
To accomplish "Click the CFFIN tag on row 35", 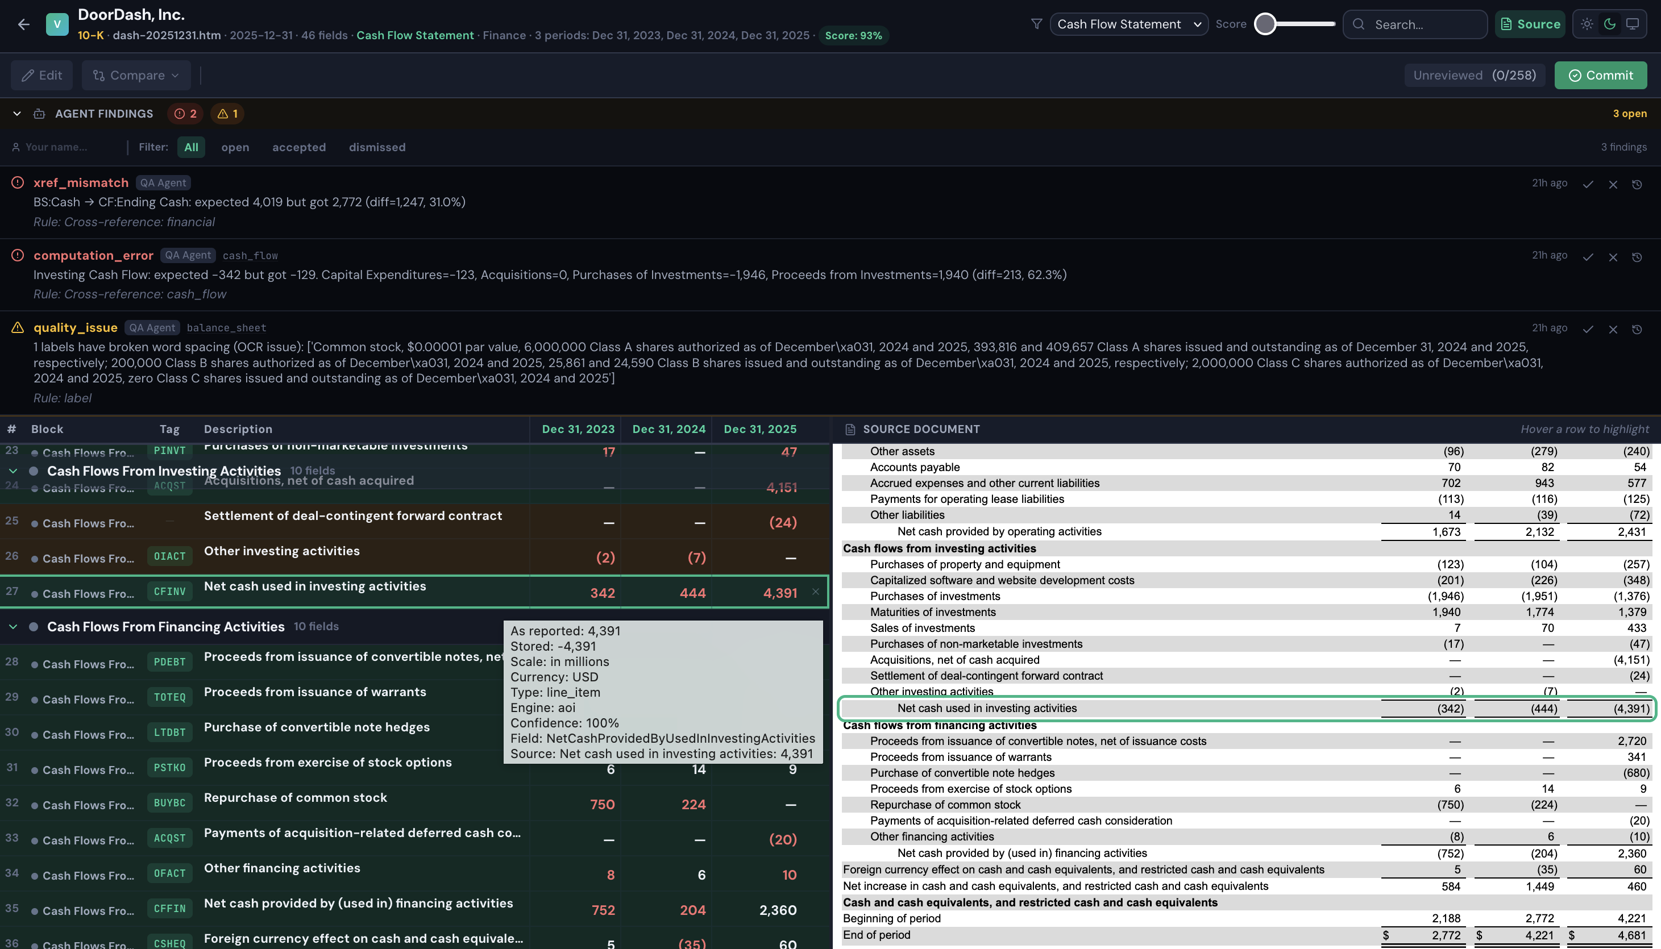I will [x=169, y=908].
